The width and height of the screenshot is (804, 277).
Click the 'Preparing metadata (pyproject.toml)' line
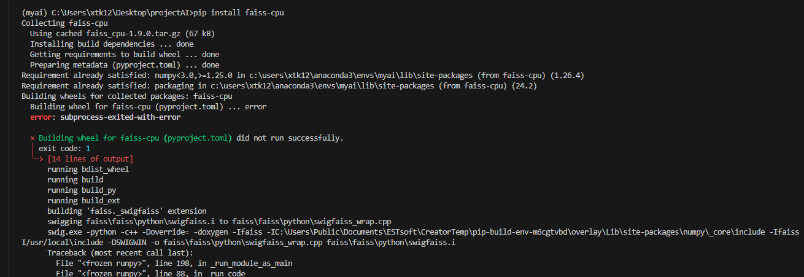coord(125,64)
